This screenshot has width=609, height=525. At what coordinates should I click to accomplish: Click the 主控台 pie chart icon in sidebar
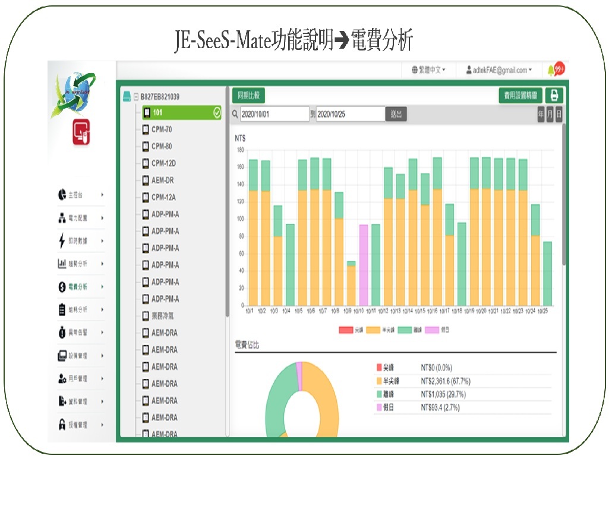point(62,195)
